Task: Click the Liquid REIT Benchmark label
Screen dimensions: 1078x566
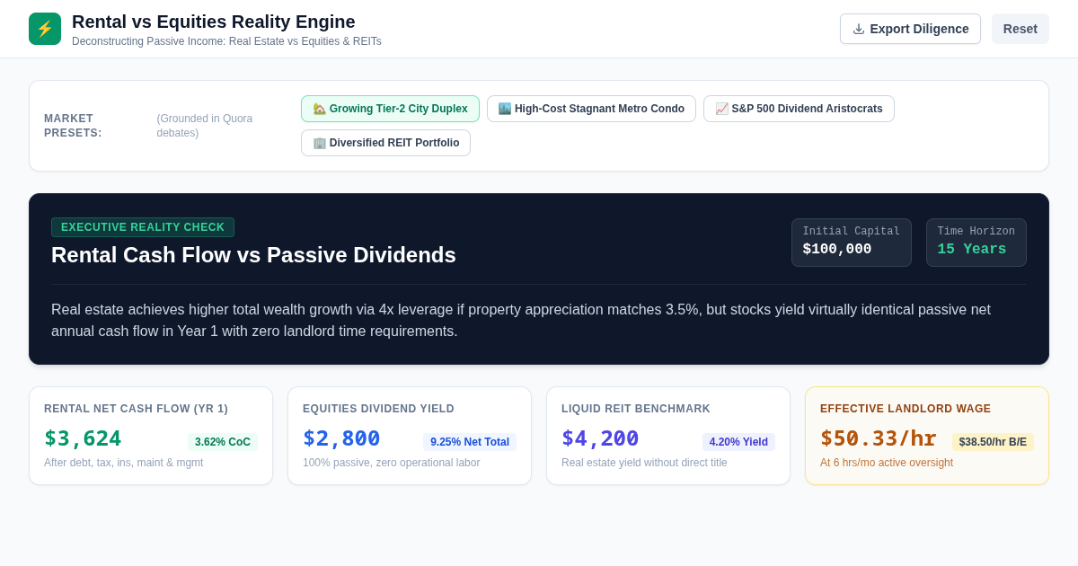Action: click(636, 409)
